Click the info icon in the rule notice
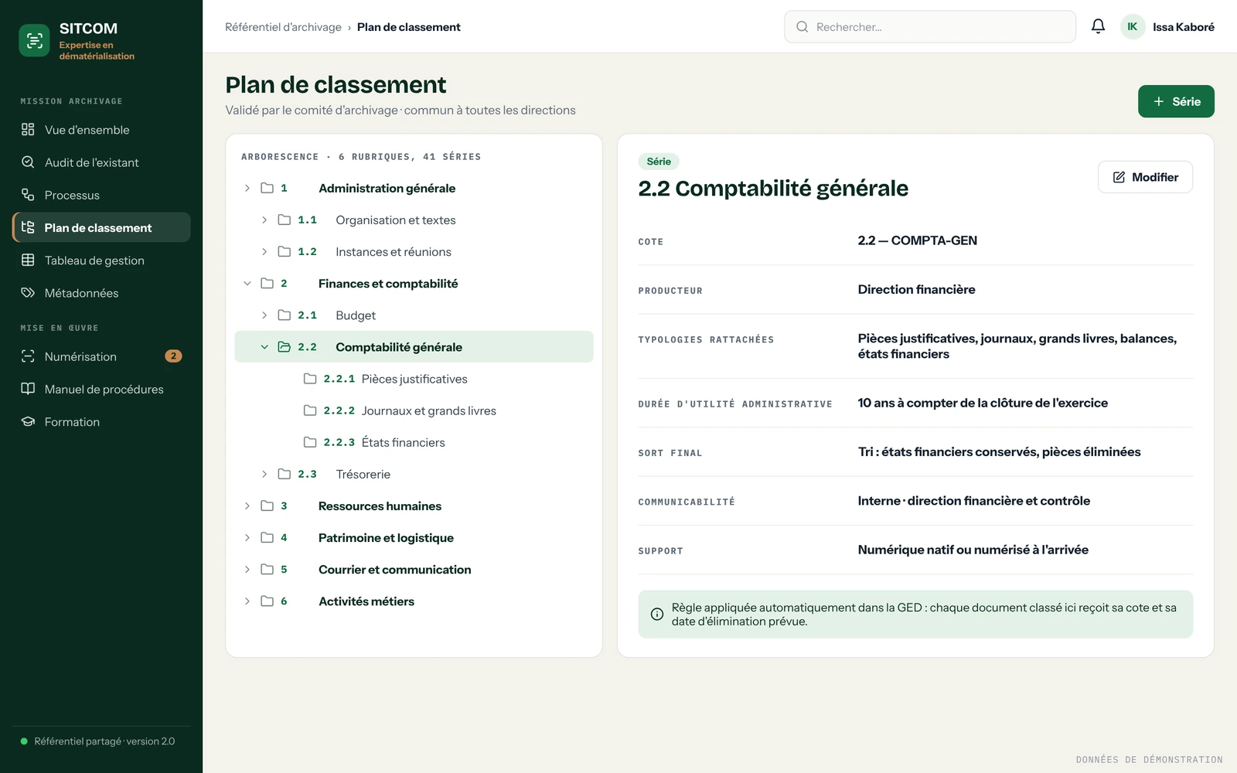 pos(657,615)
